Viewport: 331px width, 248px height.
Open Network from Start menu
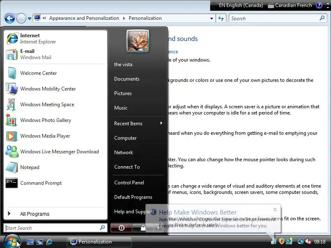tap(123, 152)
